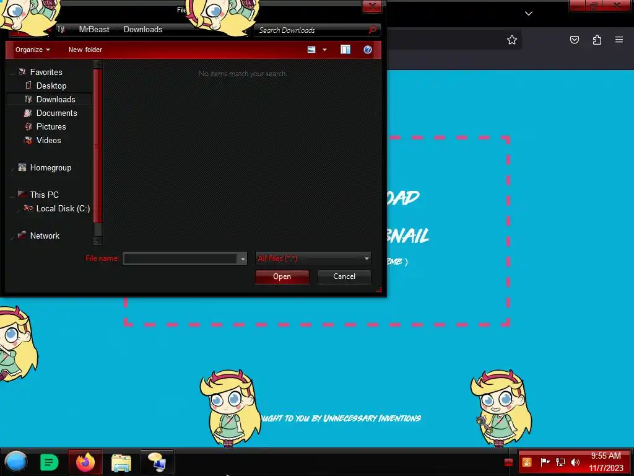
Task: Collapse the Favorites tree expander
Action: pyautogui.click(x=12, y=73)
